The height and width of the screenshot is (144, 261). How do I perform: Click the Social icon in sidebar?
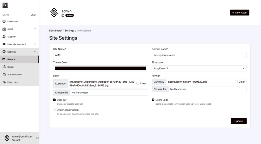point(4,67)
